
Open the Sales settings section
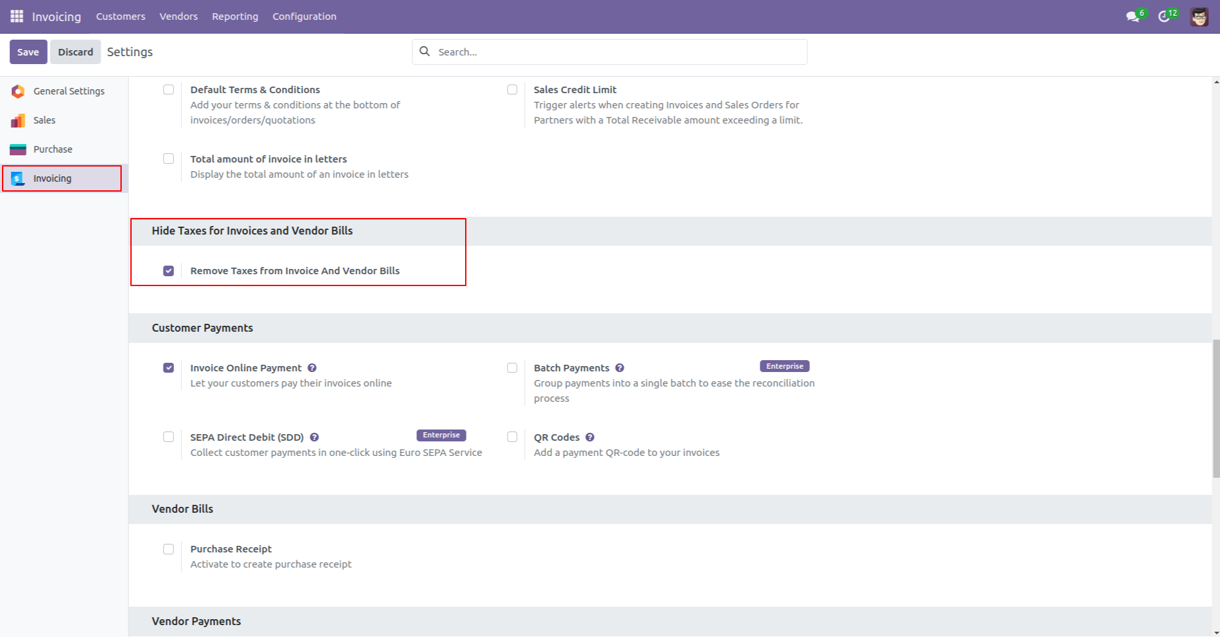point(44,120)
